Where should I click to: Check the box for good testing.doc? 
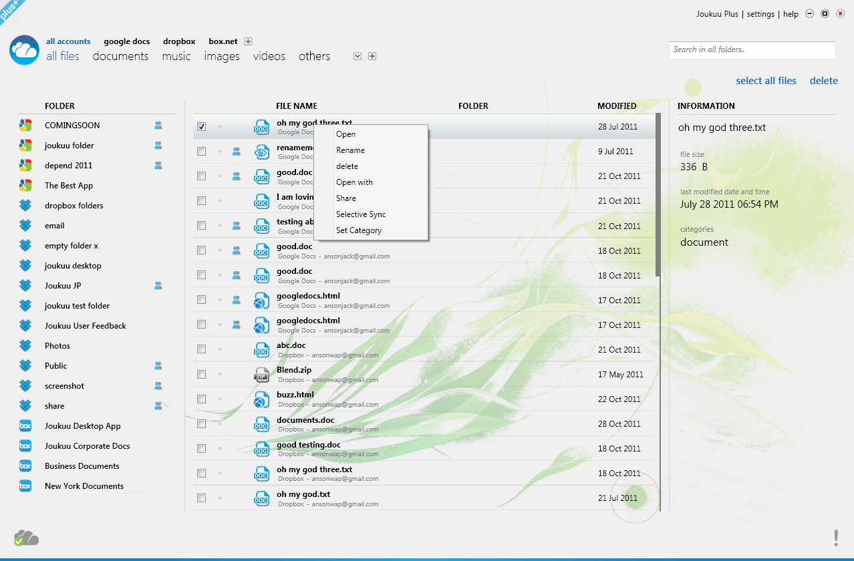[202, 448]
